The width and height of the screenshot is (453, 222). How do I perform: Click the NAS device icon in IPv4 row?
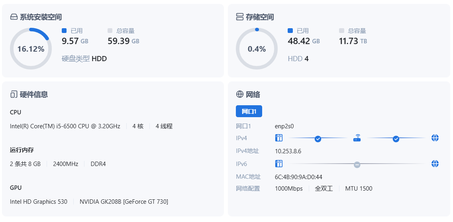(279, 138)
